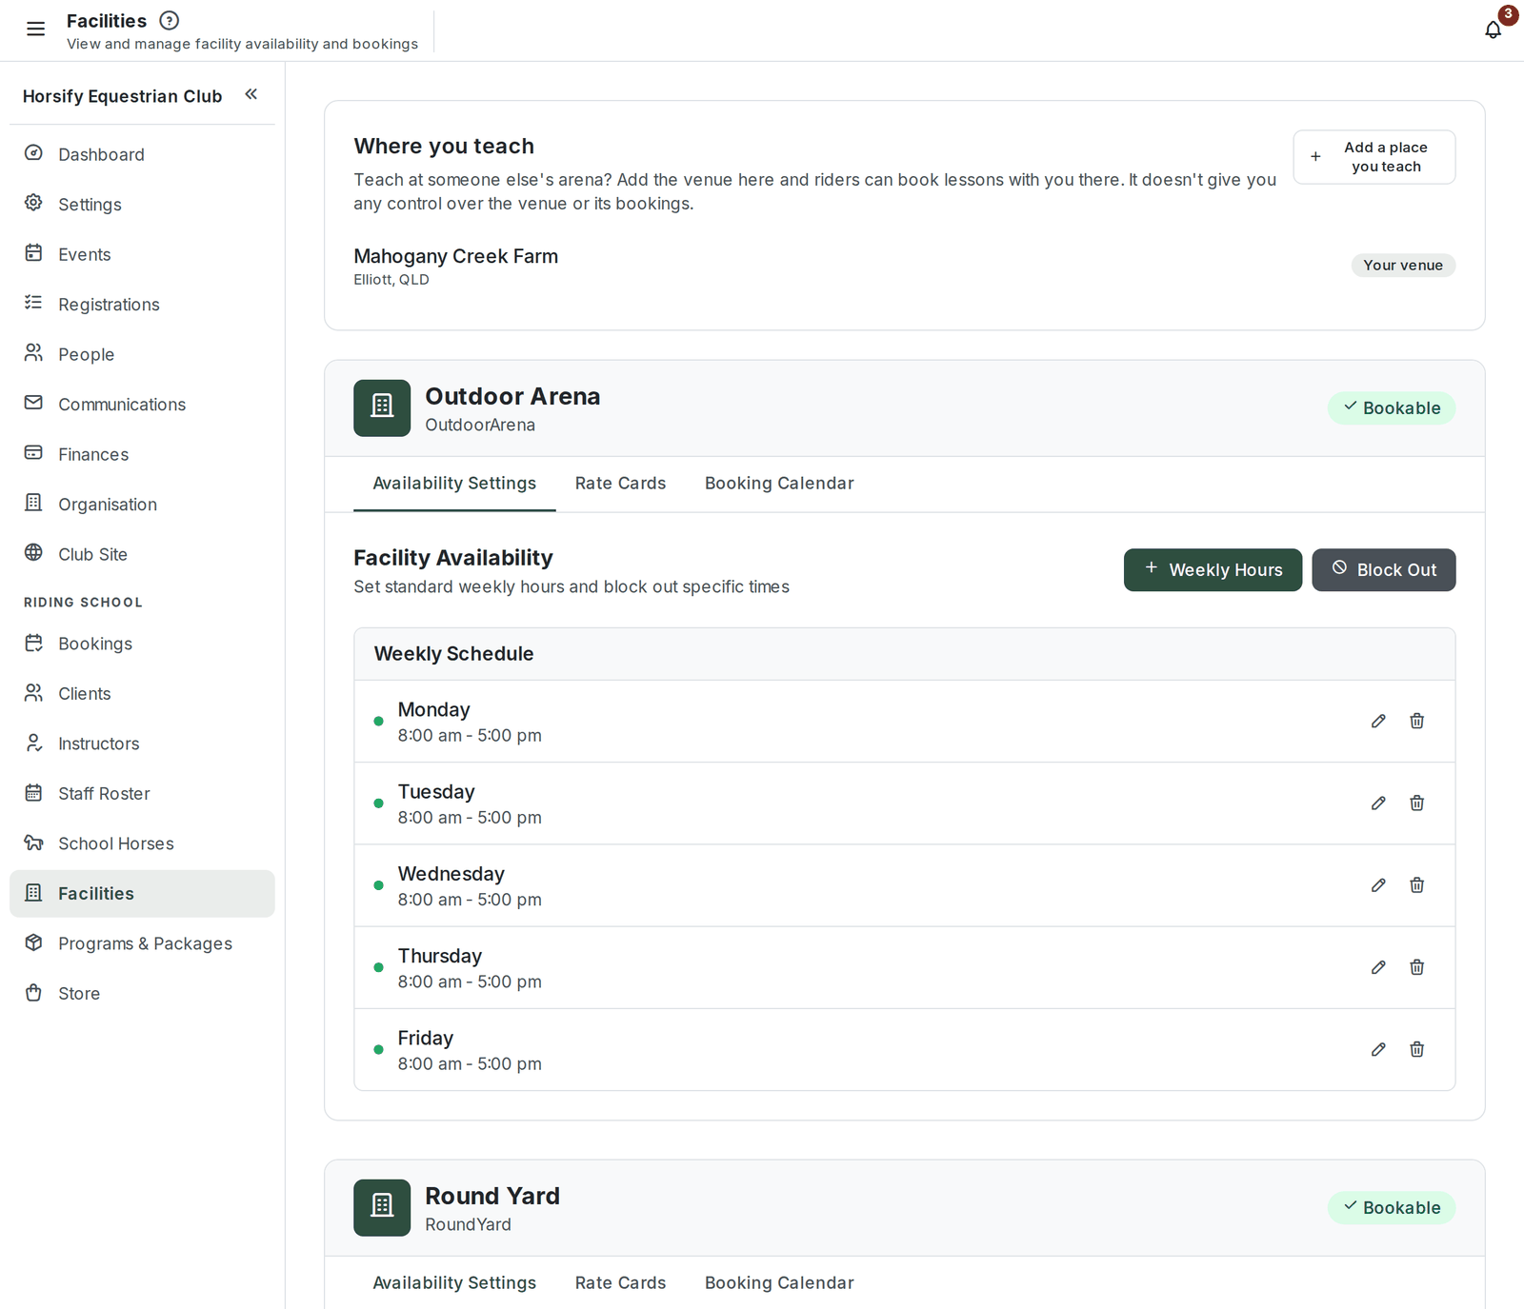1524x1309 pixels.
Task: Delete Tuesday hours trash icon
Action: click(1416, 803)
